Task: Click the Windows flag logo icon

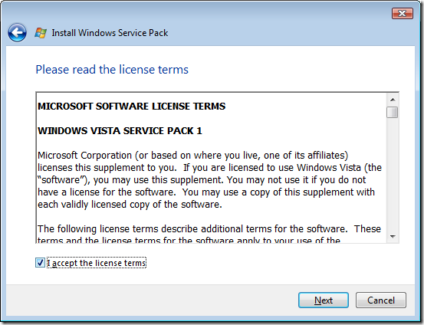Action: point(41,33)
